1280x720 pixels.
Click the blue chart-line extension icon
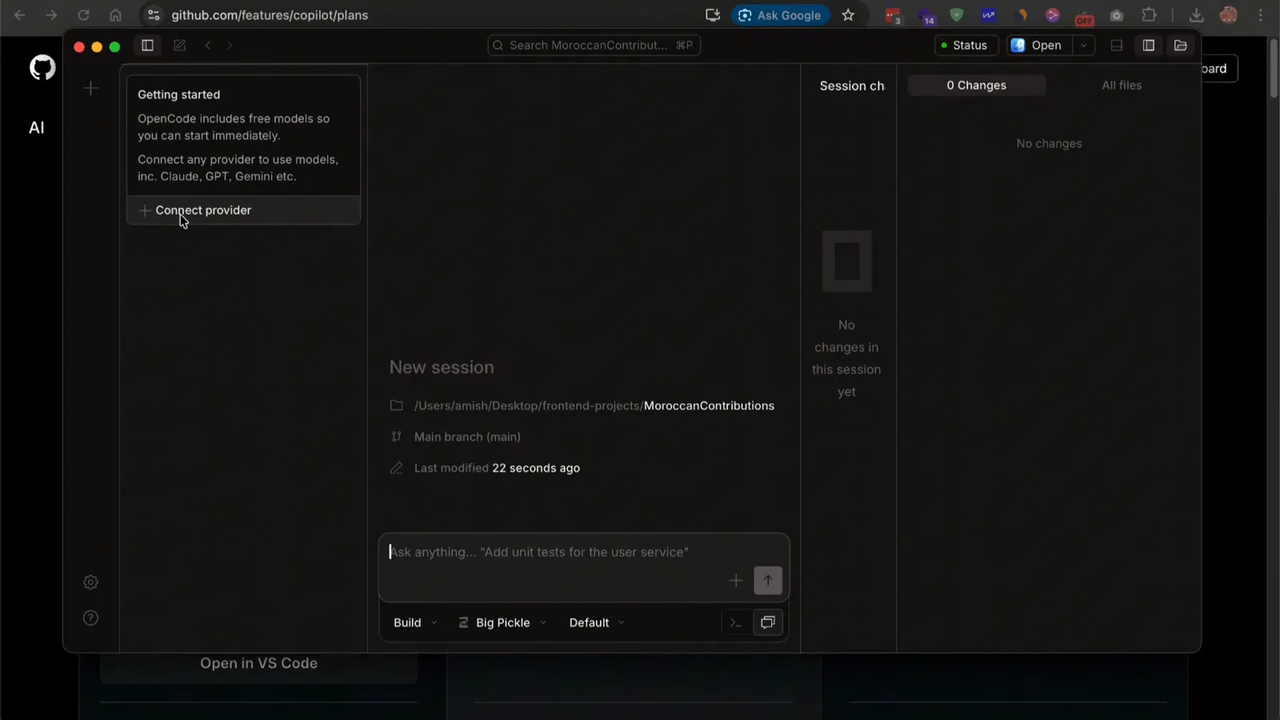click(989, 15)
